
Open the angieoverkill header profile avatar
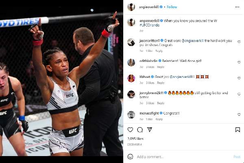pos(131,7)
